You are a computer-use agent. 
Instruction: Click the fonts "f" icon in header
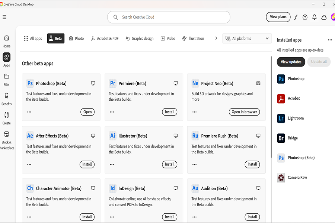(296, 17)
